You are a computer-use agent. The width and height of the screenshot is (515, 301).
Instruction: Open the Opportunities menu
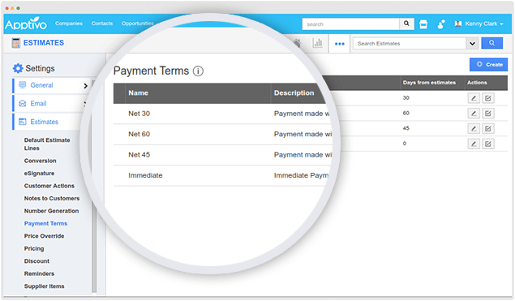pyautogui.click(x=138, y=24)
